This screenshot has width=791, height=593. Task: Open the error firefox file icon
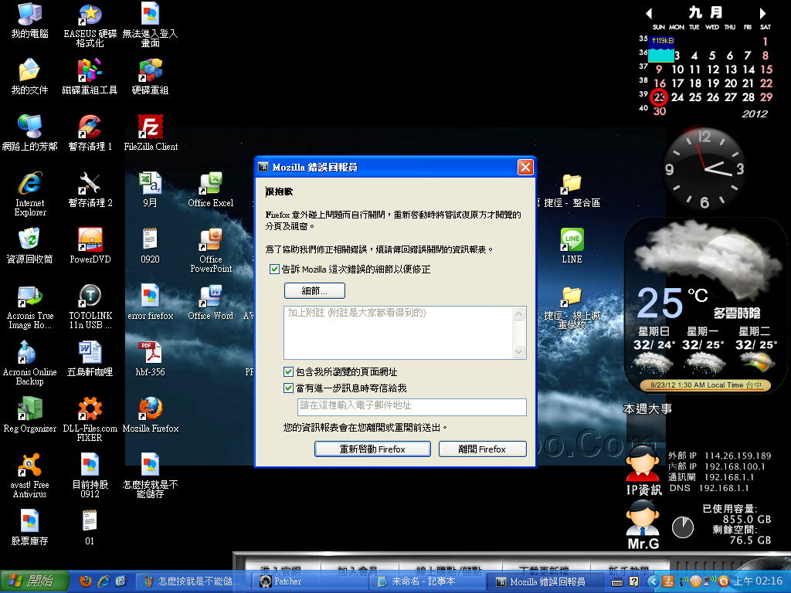150,303
